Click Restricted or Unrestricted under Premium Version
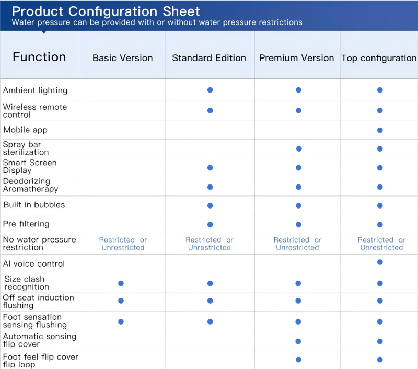The width and height of the screenshot is (418, 369). coord(297,244)
